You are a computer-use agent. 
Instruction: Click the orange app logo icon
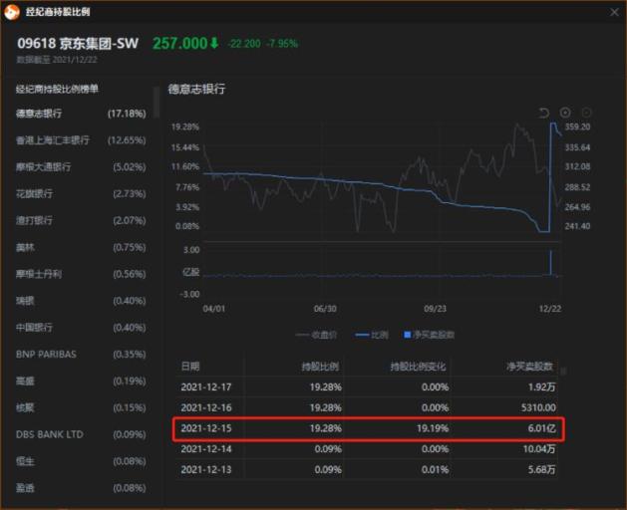click(x=12, y=12)
